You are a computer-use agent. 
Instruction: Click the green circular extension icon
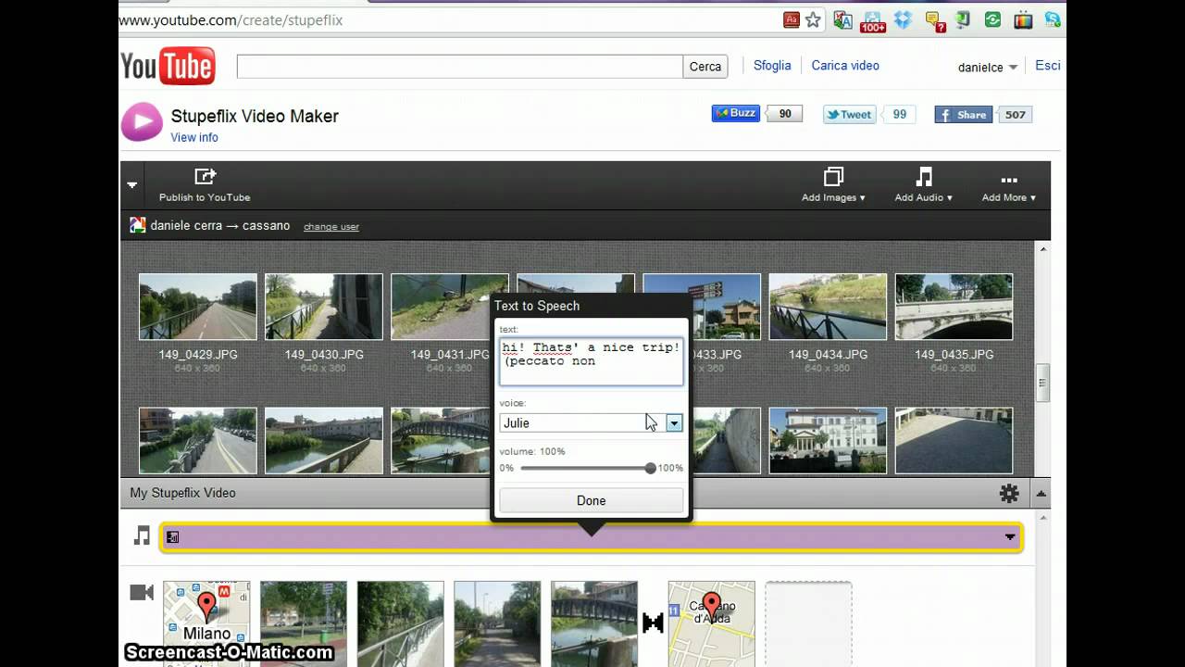coord(993,19)
